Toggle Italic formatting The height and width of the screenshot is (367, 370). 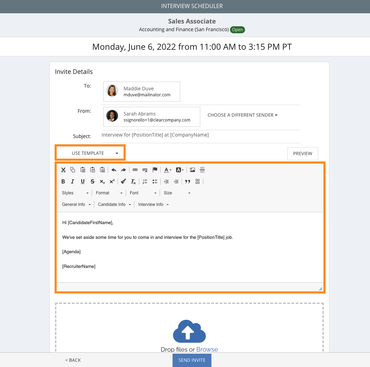click(73, 181)
